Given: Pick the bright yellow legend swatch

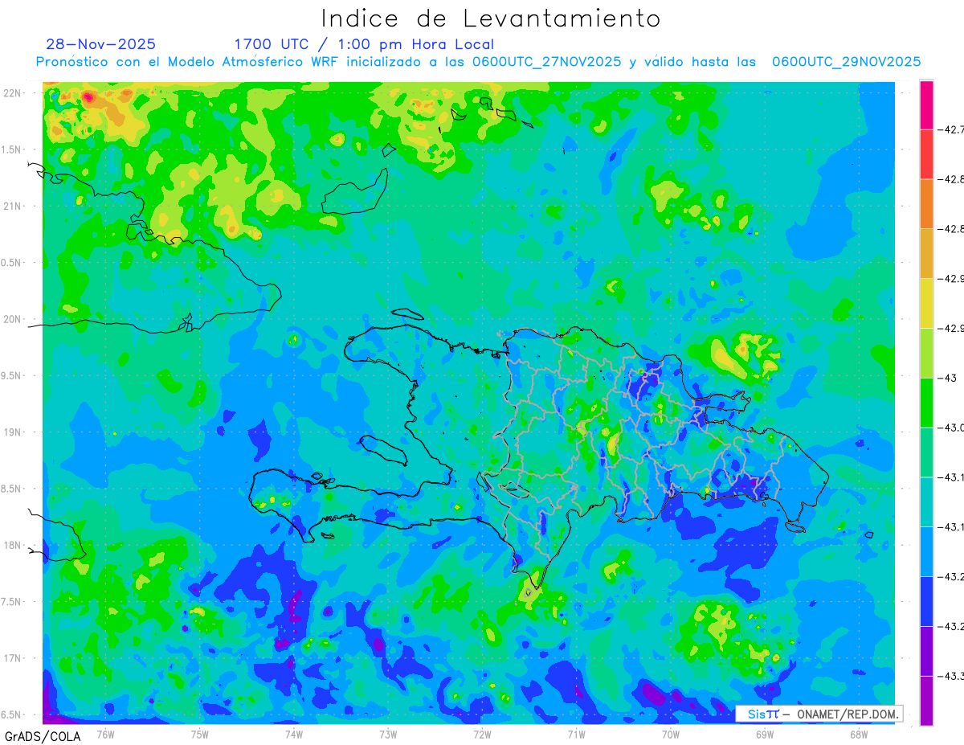Looking at the screenshot, I should 926,303.
